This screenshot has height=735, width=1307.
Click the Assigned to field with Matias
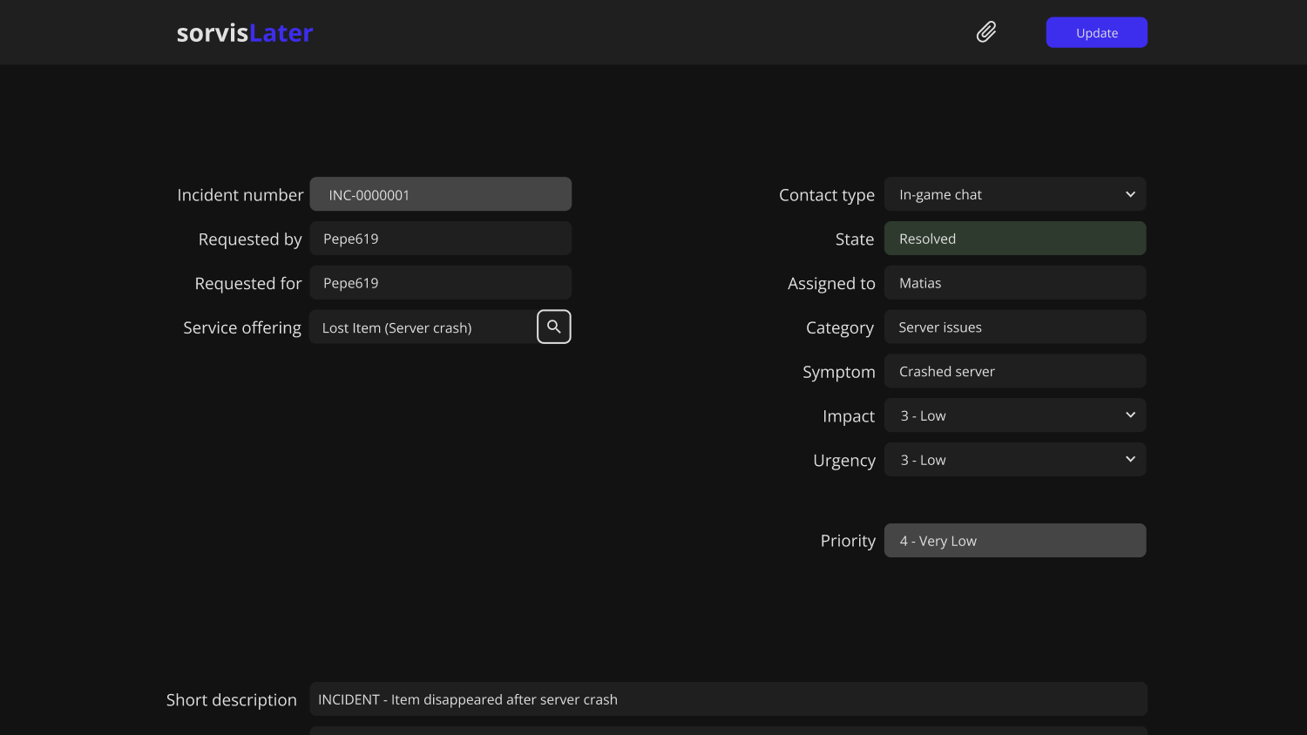click(x=1015, y=283)
